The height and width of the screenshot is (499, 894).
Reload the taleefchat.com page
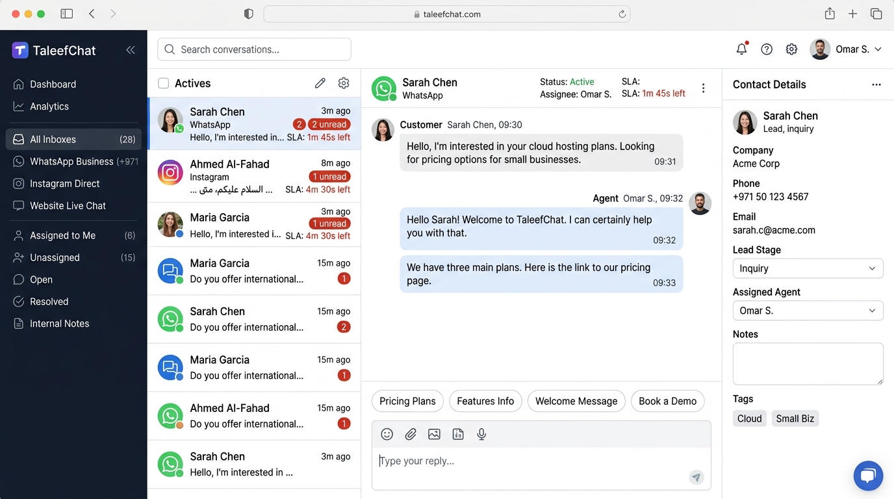point(622,14)
